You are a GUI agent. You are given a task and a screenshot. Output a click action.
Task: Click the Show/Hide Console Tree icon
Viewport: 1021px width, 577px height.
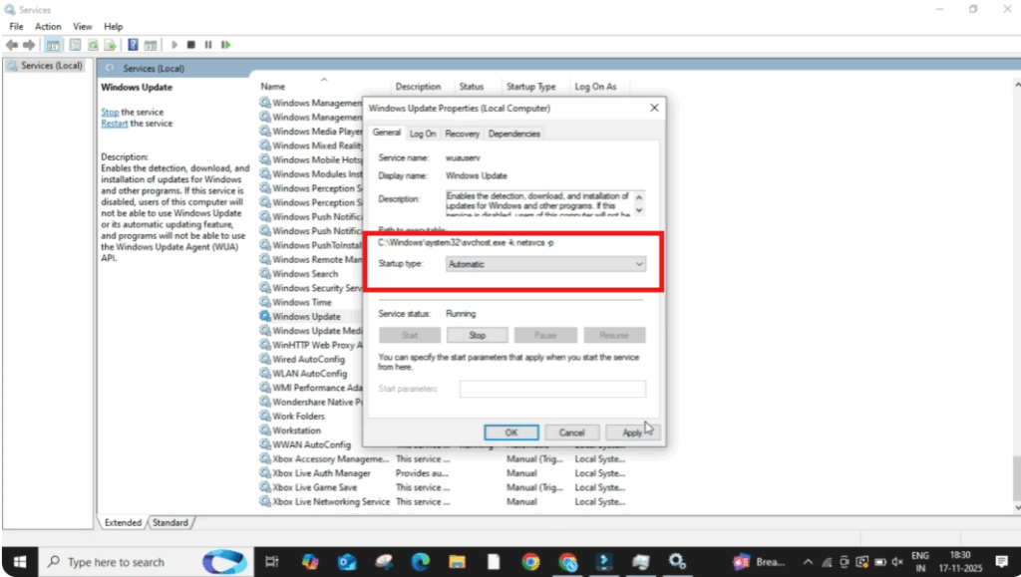(x=53, y=45)
